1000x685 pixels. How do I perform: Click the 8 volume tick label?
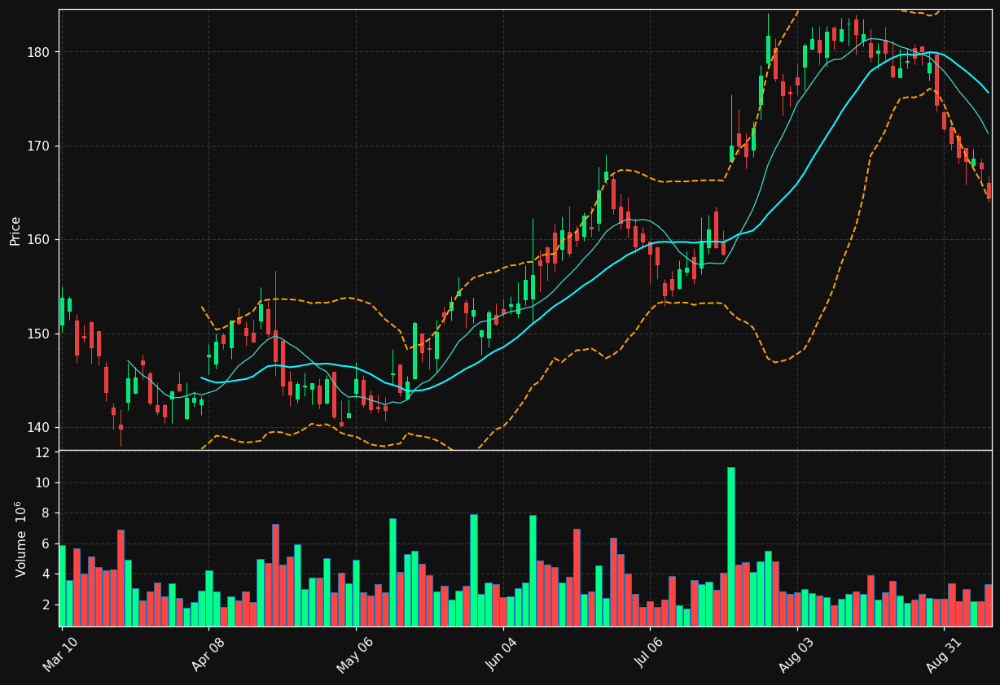[x=47, y=513]
